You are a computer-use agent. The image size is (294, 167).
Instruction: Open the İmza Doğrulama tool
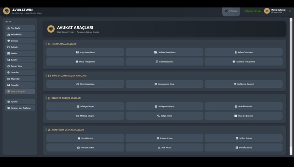(244, 116)
